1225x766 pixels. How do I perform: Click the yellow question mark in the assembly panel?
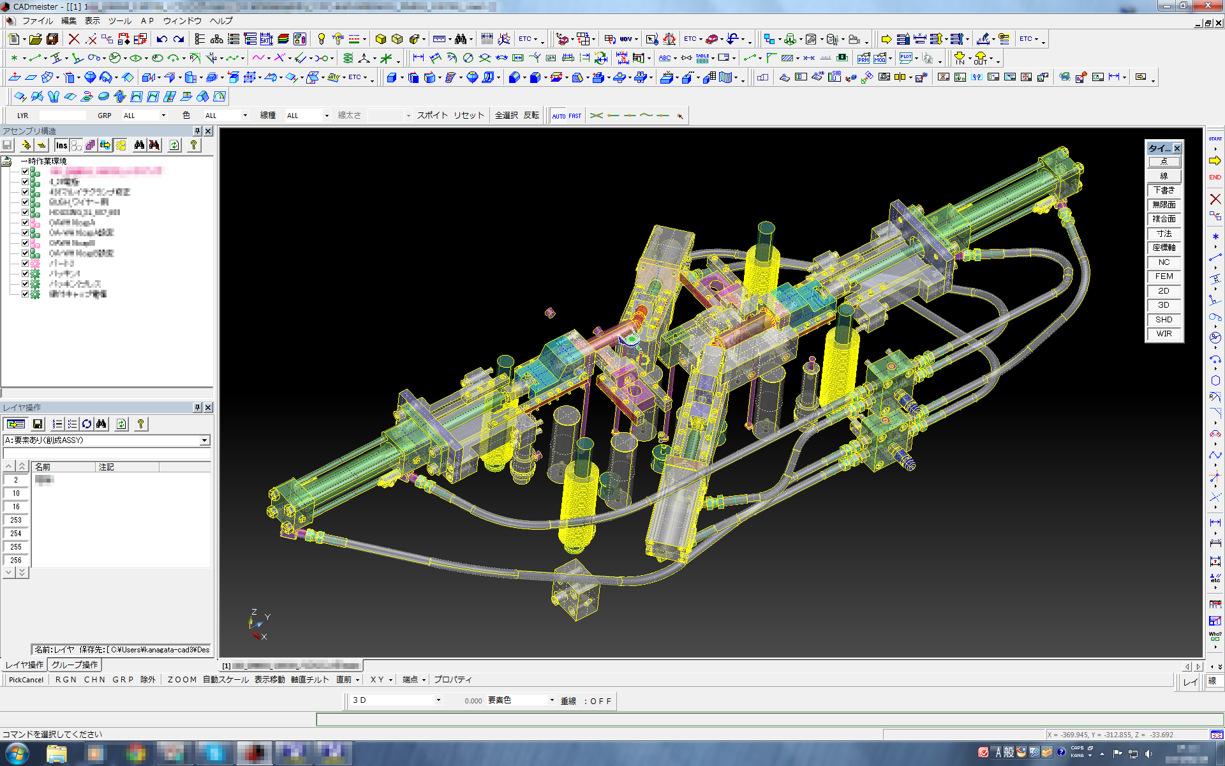193,146
